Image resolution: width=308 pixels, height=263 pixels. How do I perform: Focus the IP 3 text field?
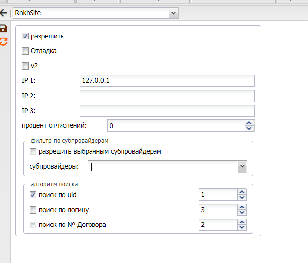click(x=167, y=111)
